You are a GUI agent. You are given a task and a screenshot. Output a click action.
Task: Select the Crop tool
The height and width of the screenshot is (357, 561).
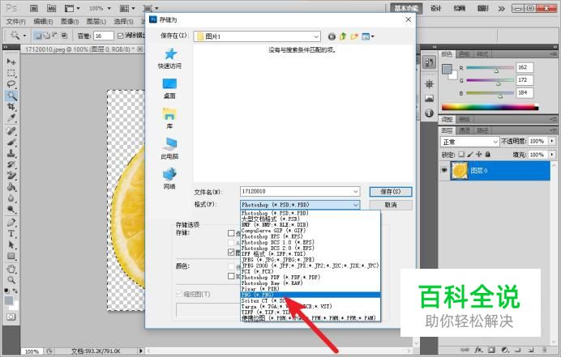tap(11, 107)
